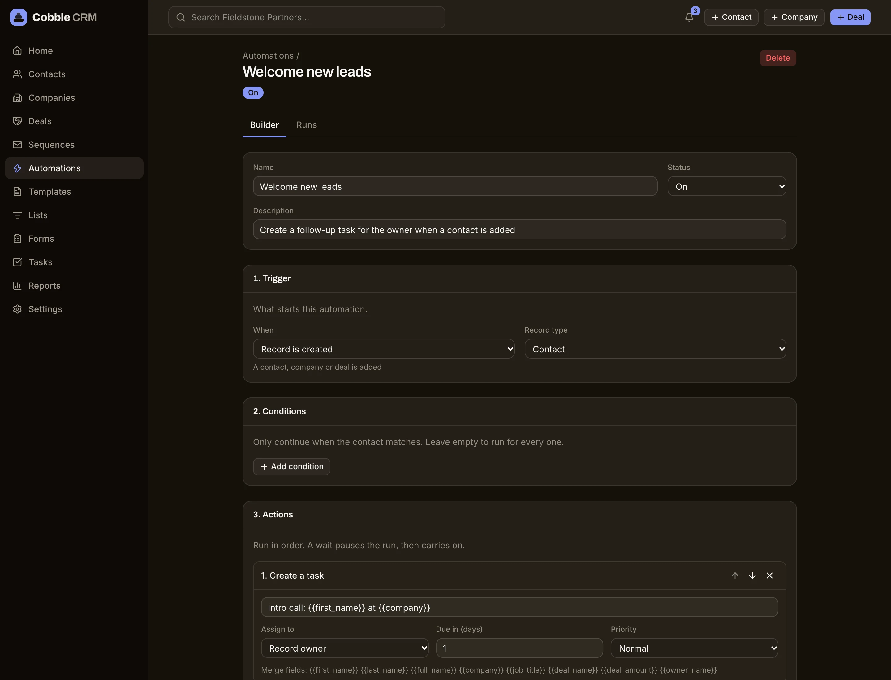Click the 'Merge fields' hint text

[x=489, y=670]
